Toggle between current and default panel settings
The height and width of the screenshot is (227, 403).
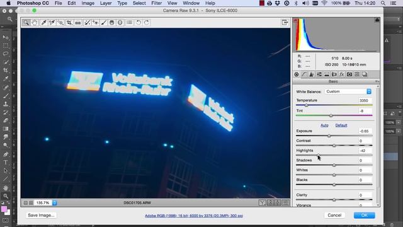pyautogui.click(x=286, y=203)
